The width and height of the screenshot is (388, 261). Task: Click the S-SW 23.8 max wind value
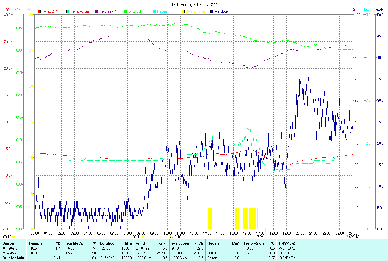pyautogui.click(x=159, y=253)
